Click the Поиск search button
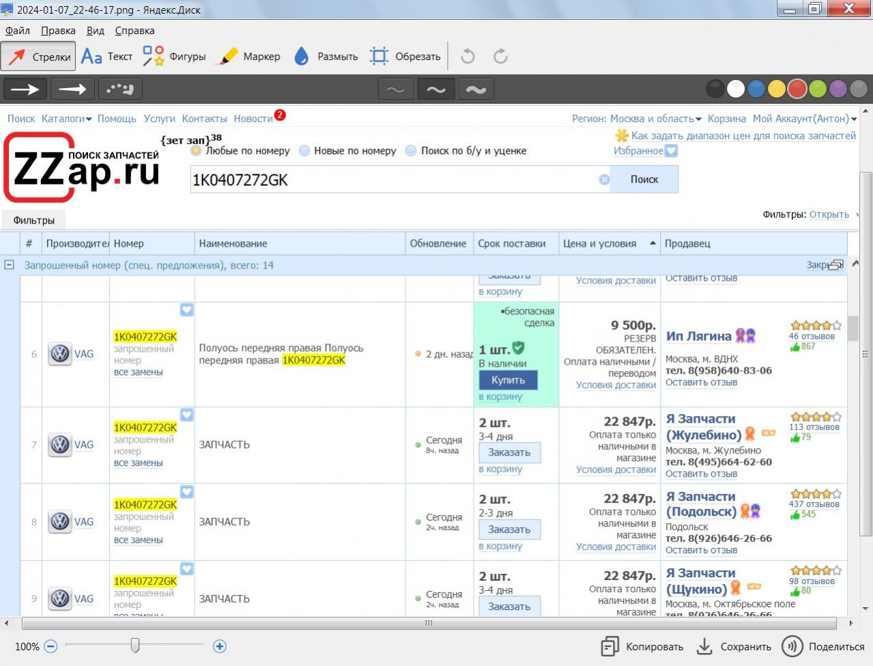Image resolution: width=873 pixels, height=666 pixels. point(644,180)
